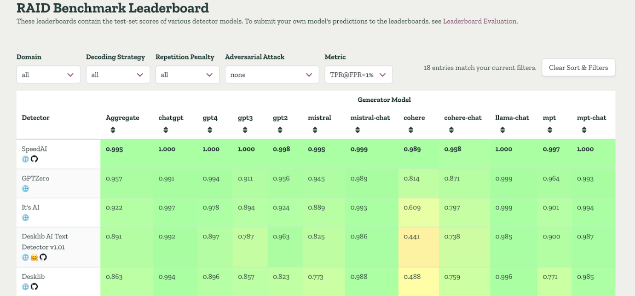Click the GPTZero globe website icon
This screenshot has width=635, height=296.
coord(25,188)
